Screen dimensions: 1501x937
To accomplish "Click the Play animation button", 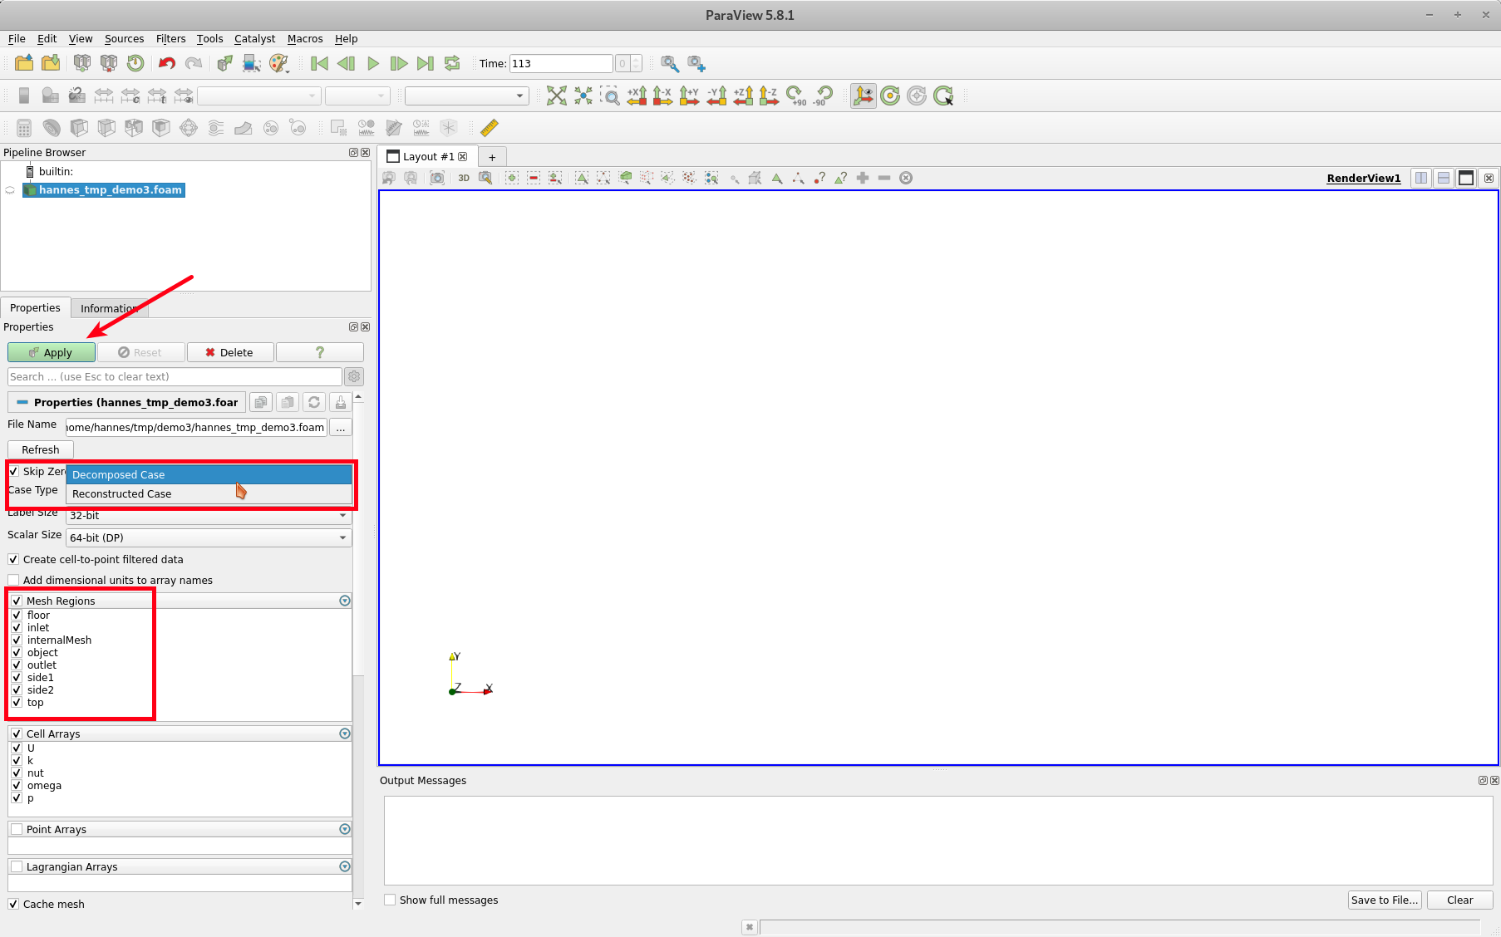I will coord(373,64).
